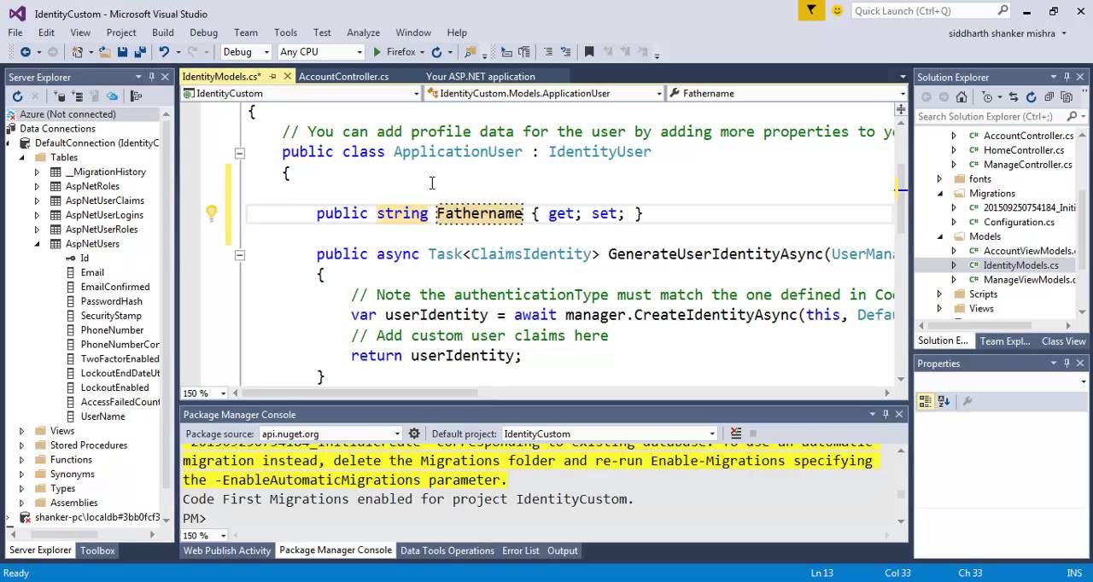Open the Build menu

coord(162,32)
